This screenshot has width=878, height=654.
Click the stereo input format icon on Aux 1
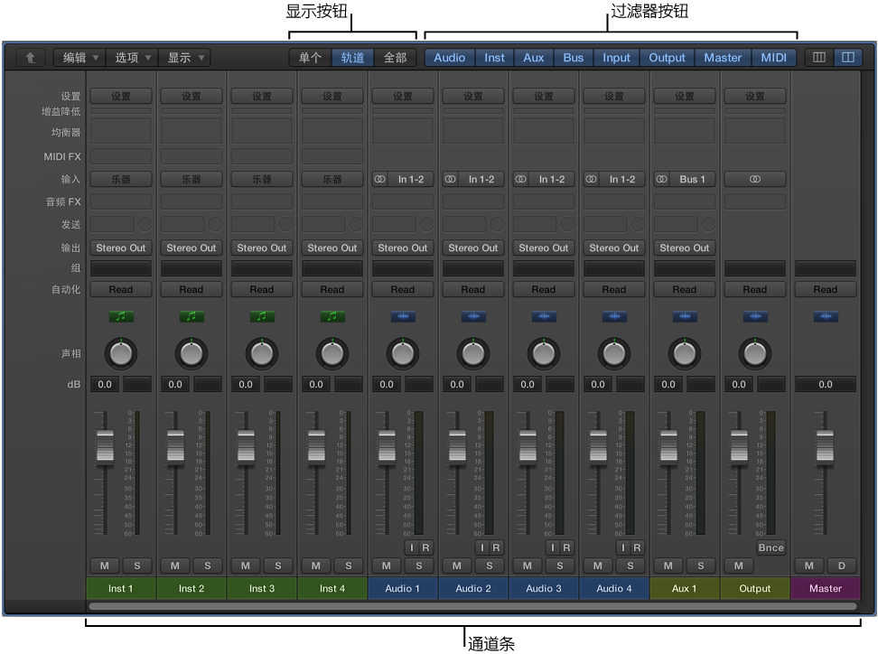click(664, 180)
